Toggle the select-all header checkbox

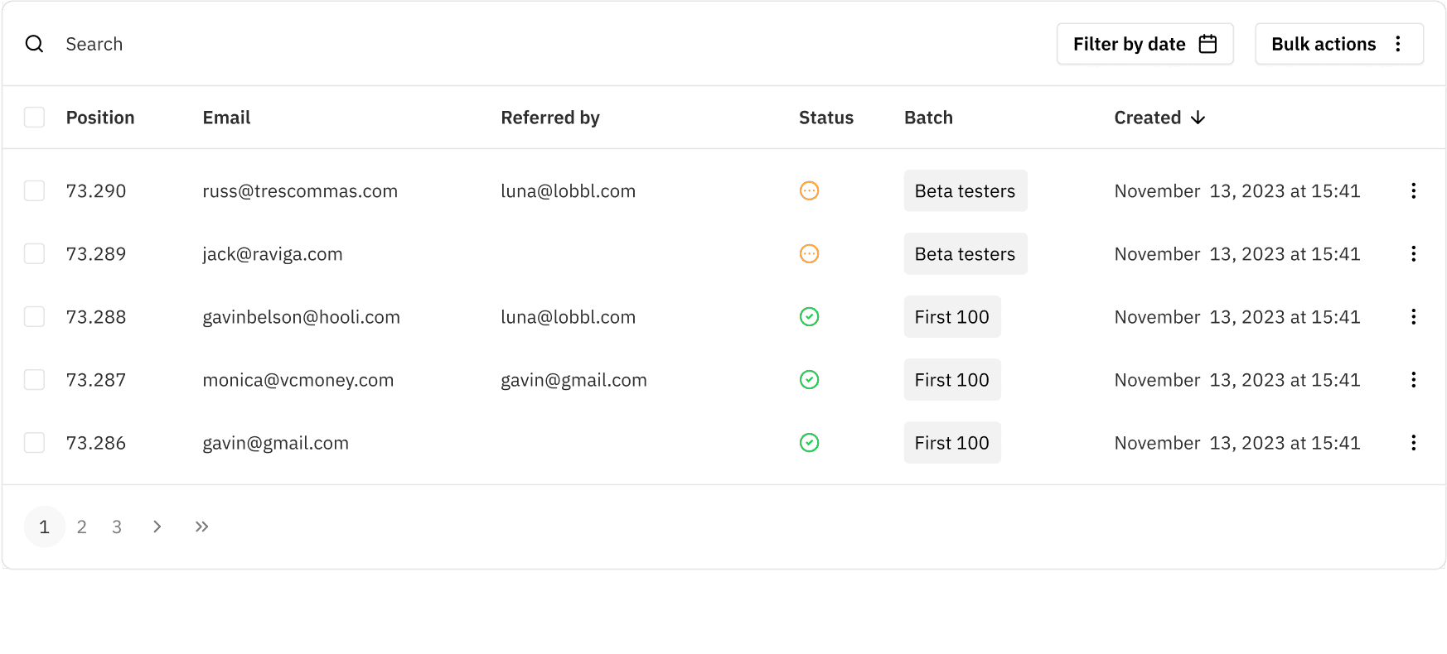pos(34,118)
